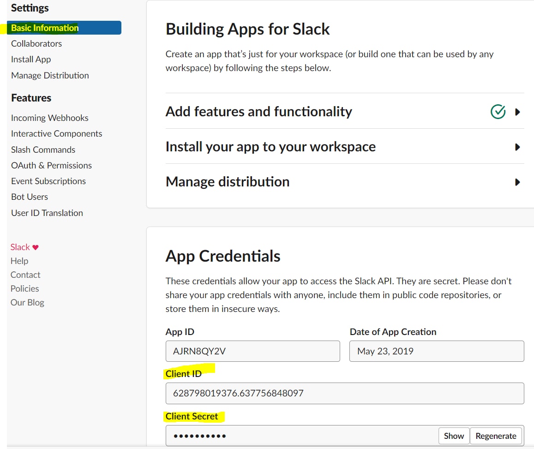Open the Our Blog link

coord(27,302)
